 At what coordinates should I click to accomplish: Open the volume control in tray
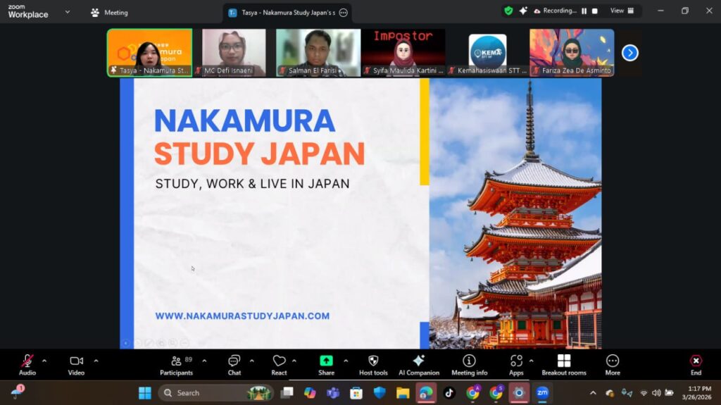pos(656,392)
